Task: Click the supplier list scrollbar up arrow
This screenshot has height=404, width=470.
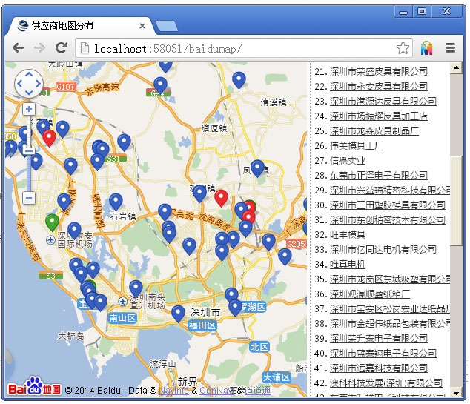Action: [456, 67]
